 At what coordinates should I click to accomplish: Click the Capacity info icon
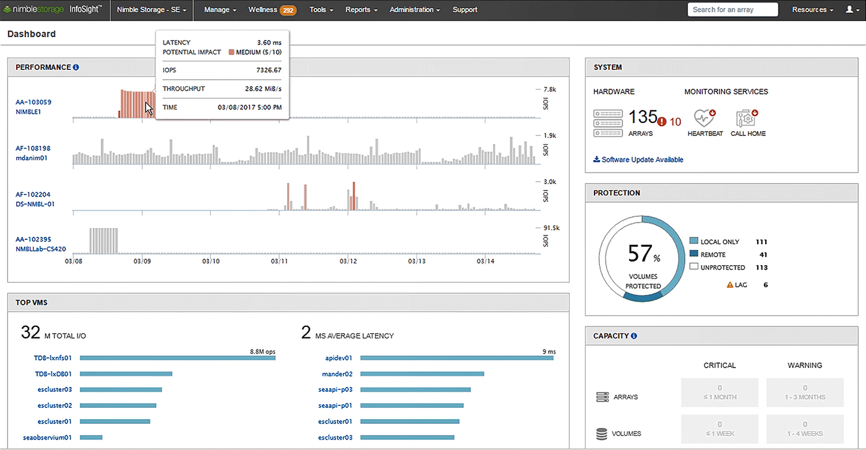tap(634, 336)
